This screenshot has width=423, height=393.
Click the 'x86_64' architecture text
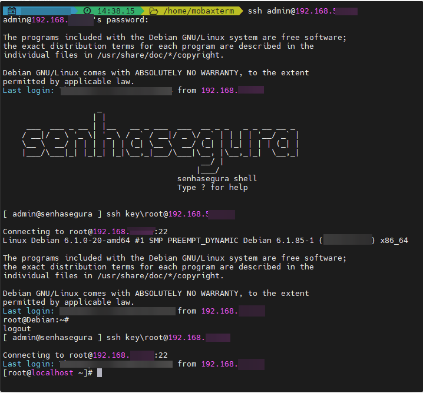394,241
